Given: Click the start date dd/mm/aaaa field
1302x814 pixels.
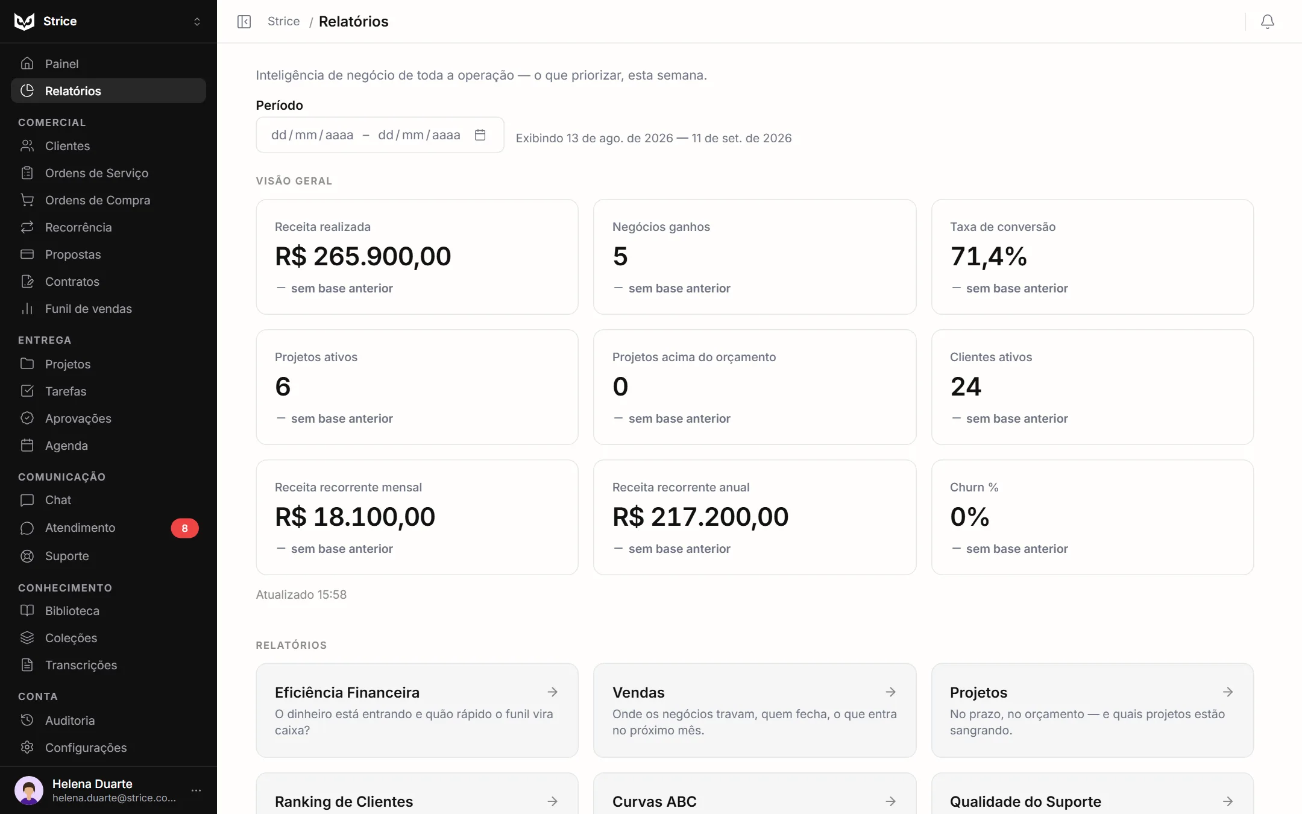Looking at the screenshot, I should pos(312,135).
